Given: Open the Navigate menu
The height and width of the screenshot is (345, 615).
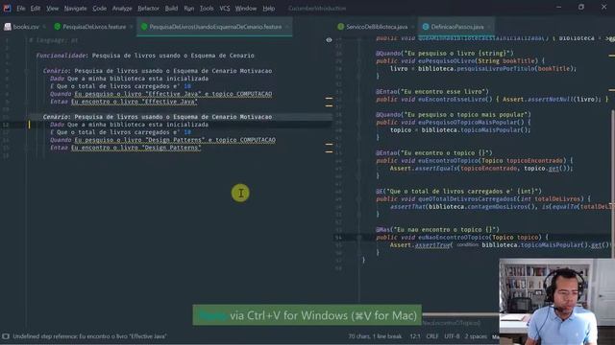Looking at the screenshot, I should (x=75, y=9).
